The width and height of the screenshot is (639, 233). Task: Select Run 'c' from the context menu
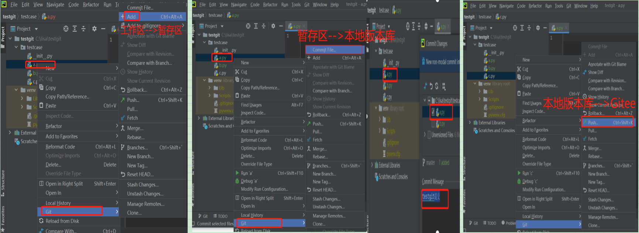pos(549,173)
